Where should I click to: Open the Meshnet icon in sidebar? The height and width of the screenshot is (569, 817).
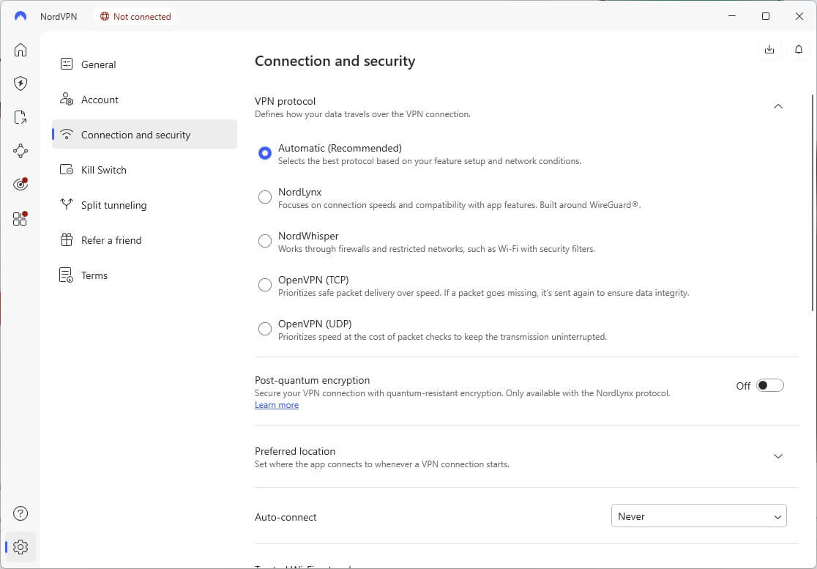(x=20, y=151)
